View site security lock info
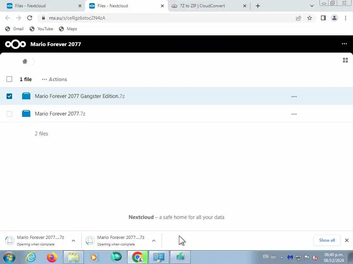Viewport: 353px width, 264px height. click(x=43, y=18)
